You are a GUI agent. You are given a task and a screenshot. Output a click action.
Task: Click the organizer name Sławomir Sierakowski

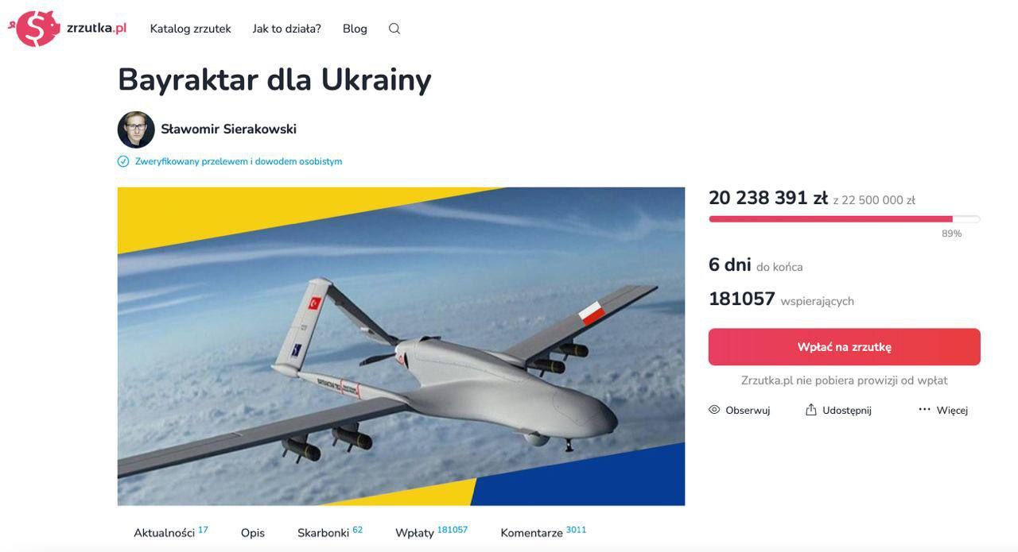pos(229,129)
